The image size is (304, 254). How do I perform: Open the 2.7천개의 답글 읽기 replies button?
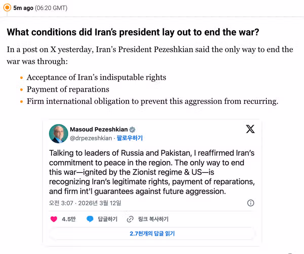152,234
